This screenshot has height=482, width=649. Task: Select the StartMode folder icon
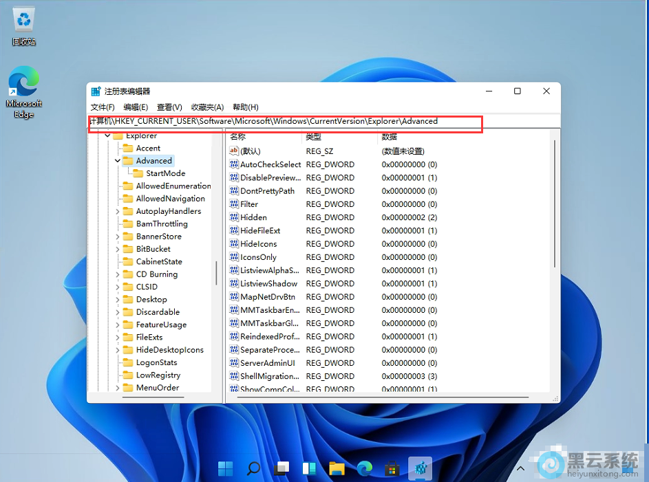pos(138,174)
